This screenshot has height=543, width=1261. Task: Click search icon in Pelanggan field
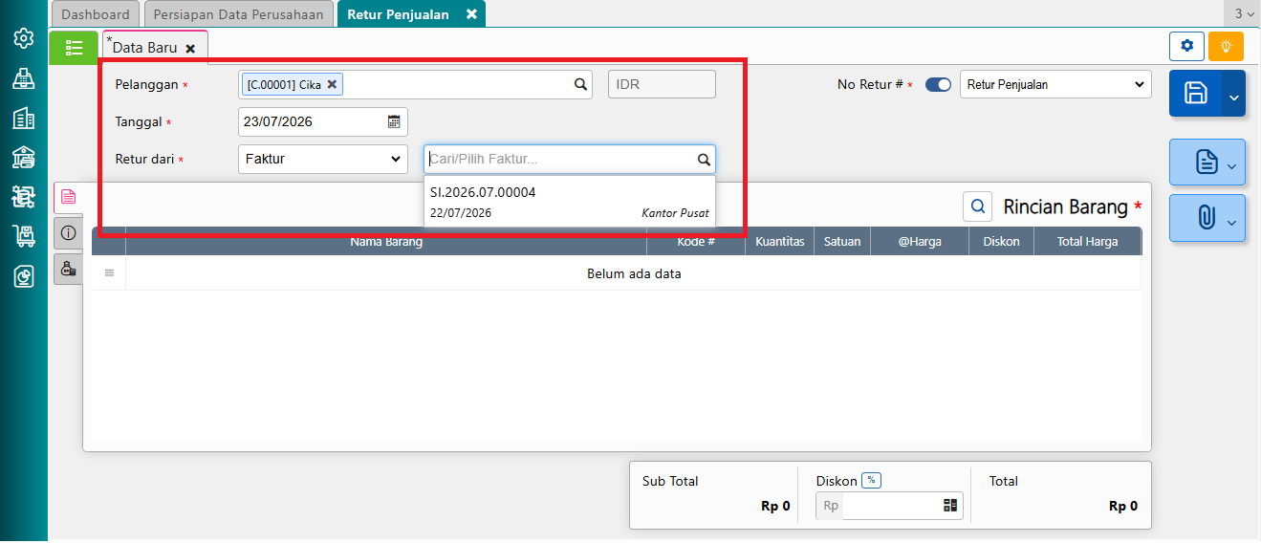(580, 84)
